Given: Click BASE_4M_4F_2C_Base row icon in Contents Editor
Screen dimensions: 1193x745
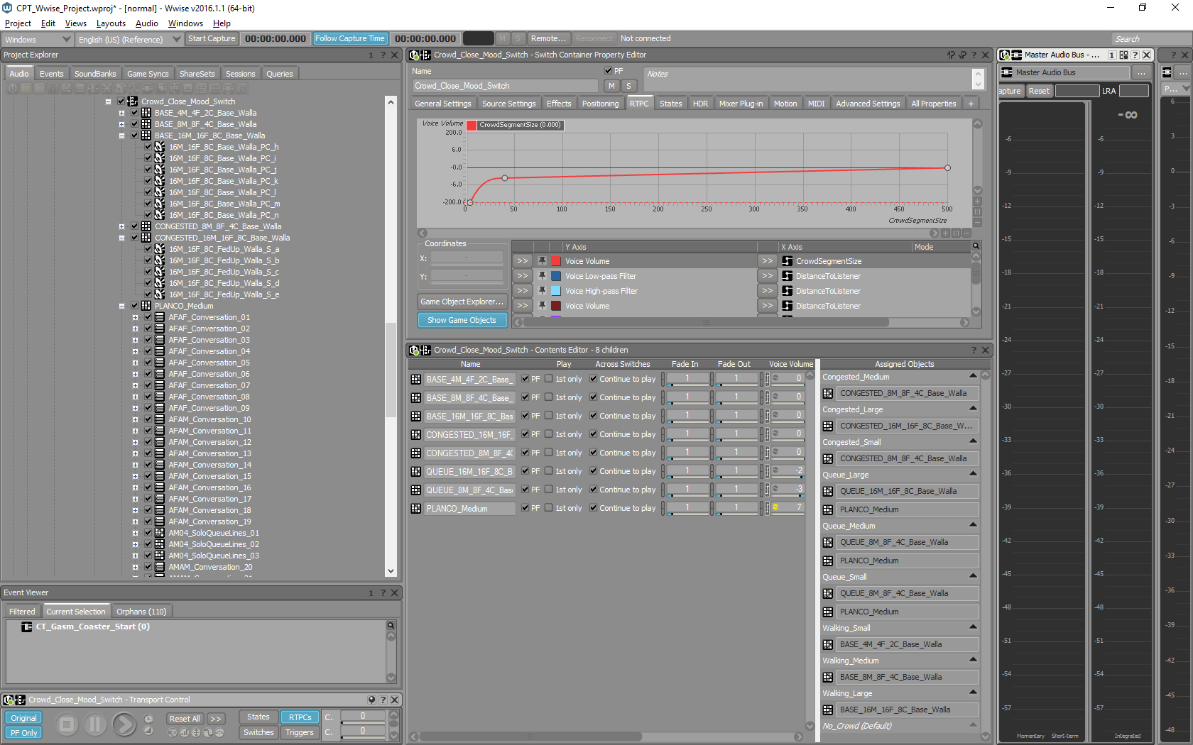Looking at the screenshot, I should [x=416, y=380].
